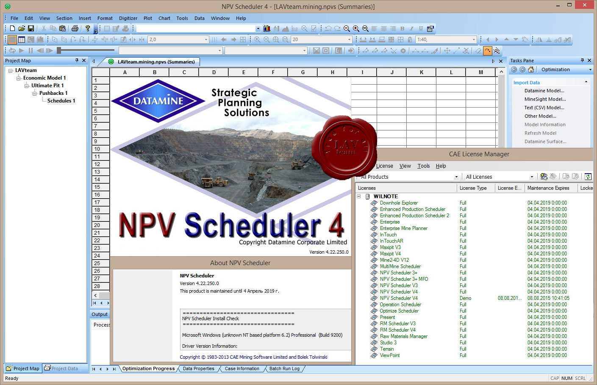Select row header 10 in the spreadsheet
597x385 pixels.
click(x=101, y=149)
